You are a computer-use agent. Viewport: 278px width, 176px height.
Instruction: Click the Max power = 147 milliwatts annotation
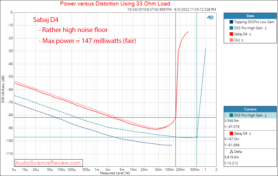[x=87, y=41]
